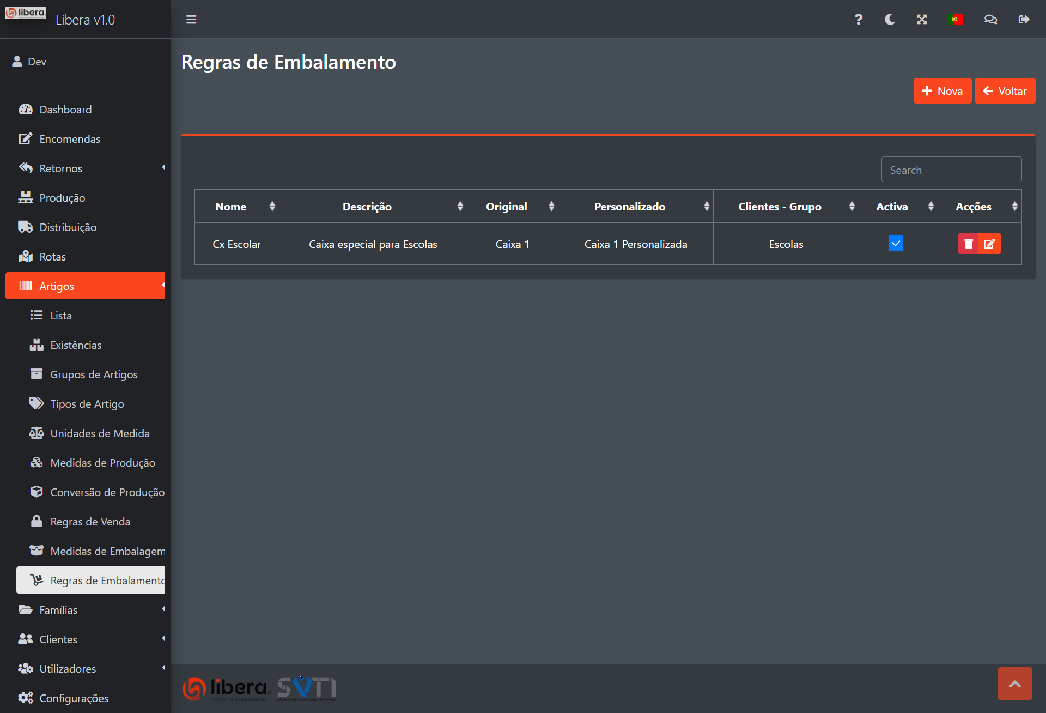Viewport: 1046px width, 713px height.
Task: Open the chat messages icon
Action: (990, 20)
